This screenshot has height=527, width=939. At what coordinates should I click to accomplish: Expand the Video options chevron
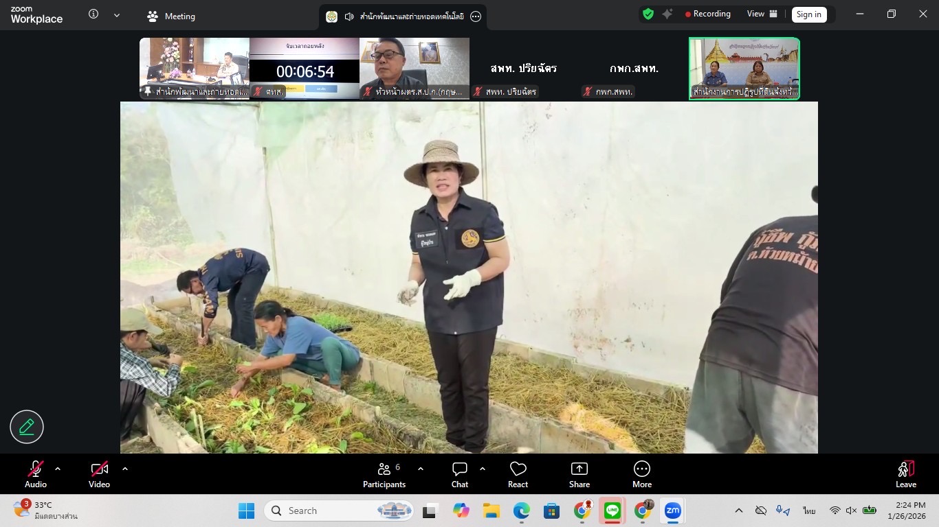point(124,469)
